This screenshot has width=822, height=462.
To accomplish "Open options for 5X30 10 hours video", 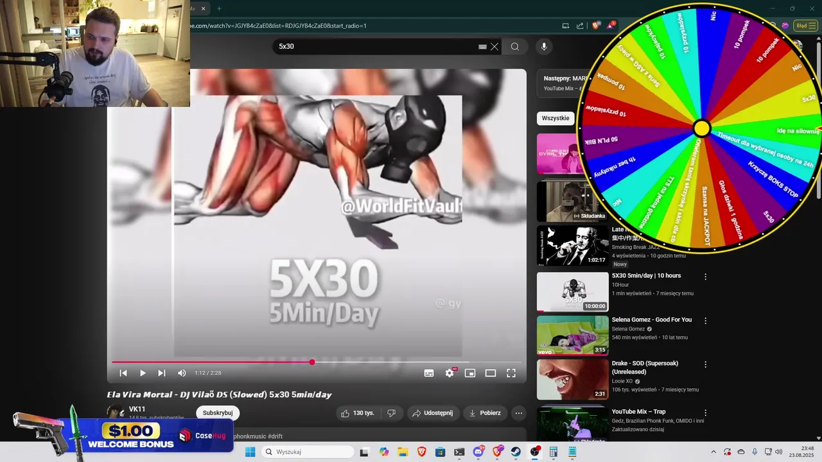I will 706,277.
